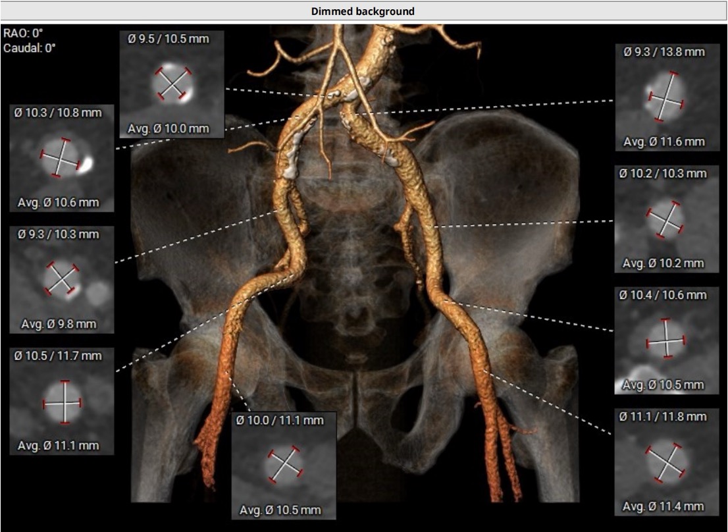
Task: Select the Ø 11.1 / 11.8 mm cross-section thumbnail
Action: point(664,461)
